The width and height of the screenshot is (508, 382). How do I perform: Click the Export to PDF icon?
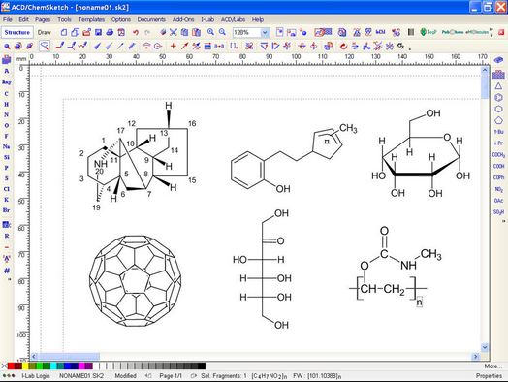[121, 32]
